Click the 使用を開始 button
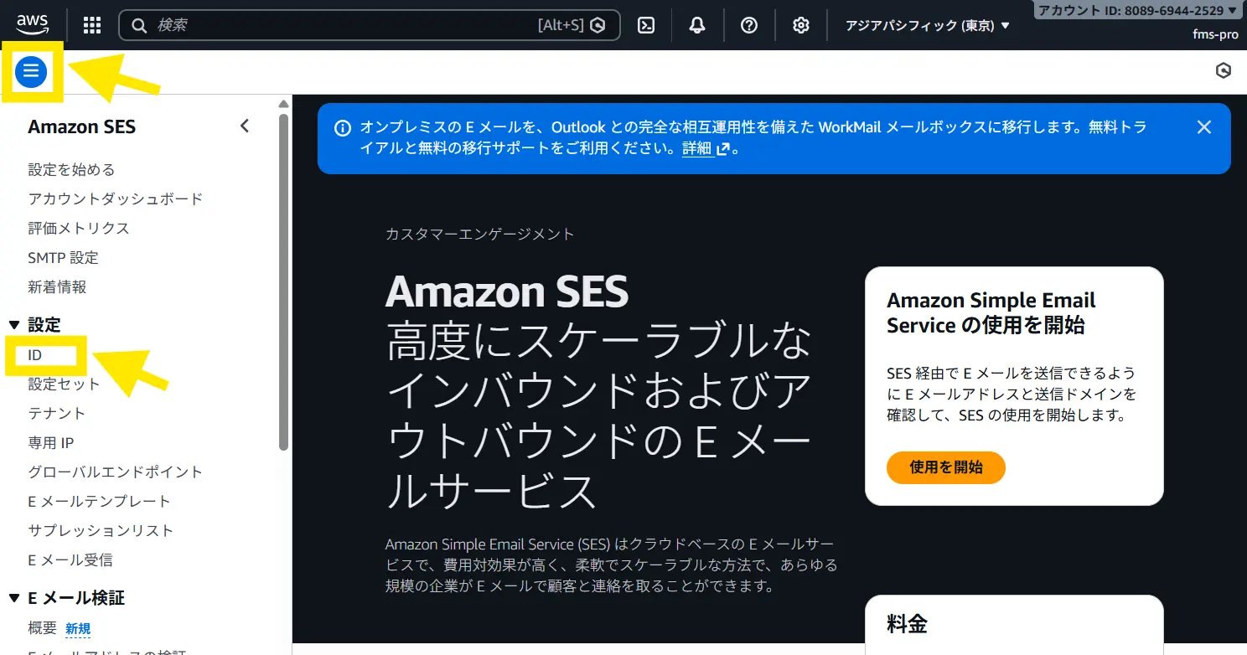Image resolution: width=1247 pixels, height=655 pixels. [x=945, y=467]
